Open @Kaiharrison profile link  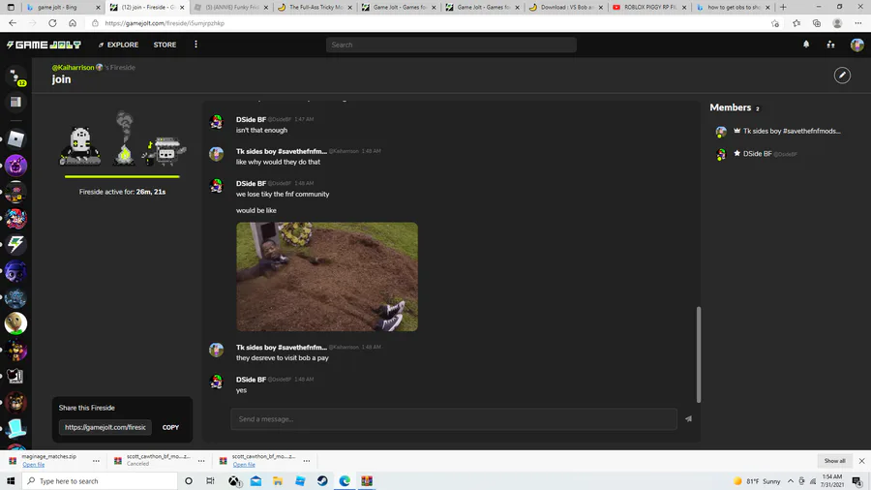click(74, 67)
